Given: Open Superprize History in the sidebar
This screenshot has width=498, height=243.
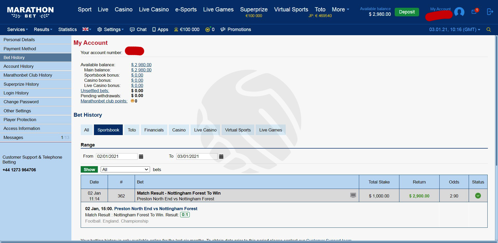Looking at the screenshot, I should tap(36, 84).
